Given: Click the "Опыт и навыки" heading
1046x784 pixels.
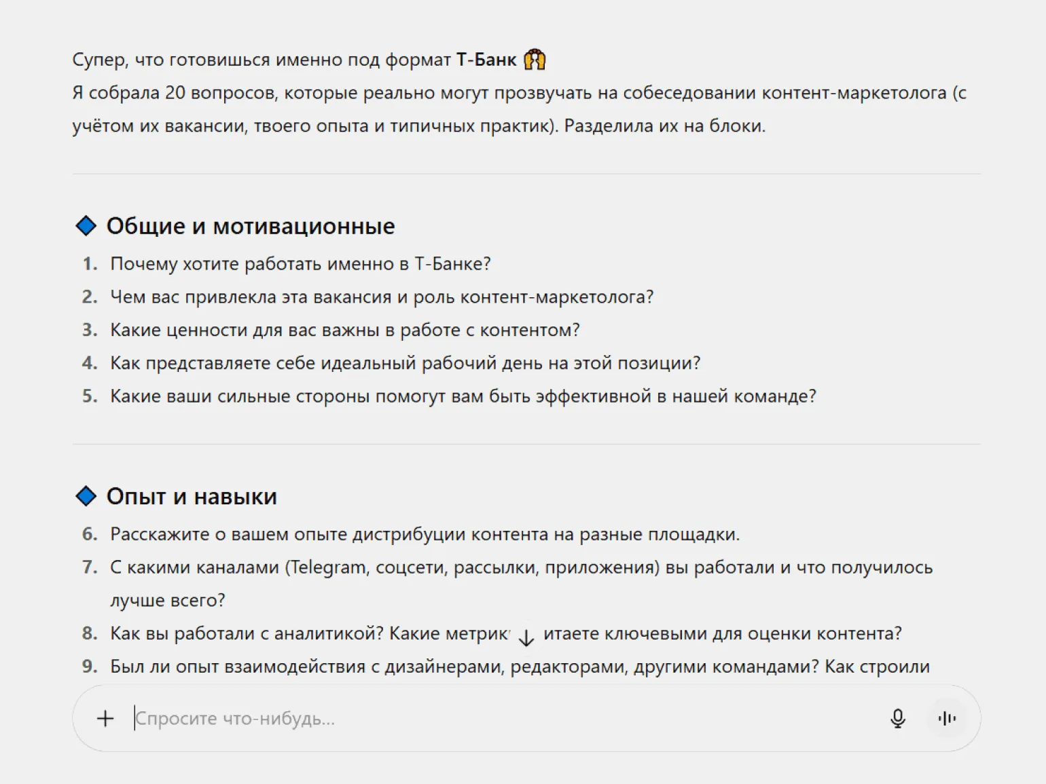Looking at the screenshot, I should click(x=192, y=497).
